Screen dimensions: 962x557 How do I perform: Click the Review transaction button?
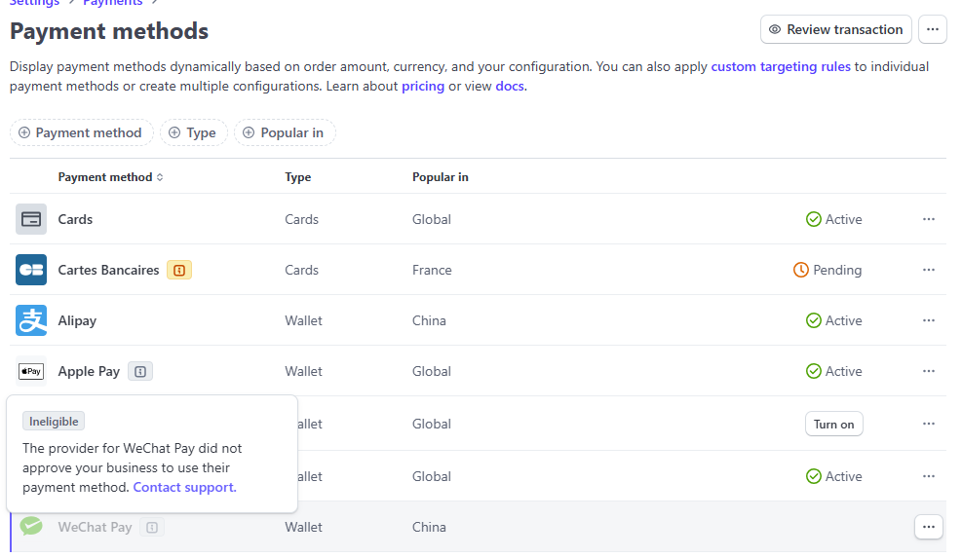(835, 29)
